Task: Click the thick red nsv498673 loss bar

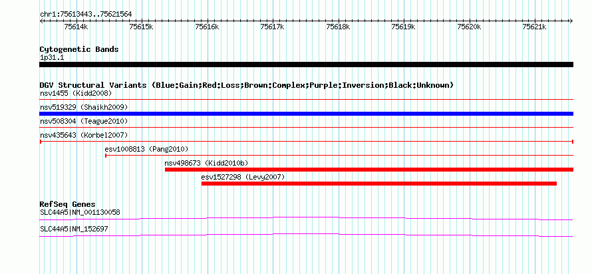Action: pos(369,170)
